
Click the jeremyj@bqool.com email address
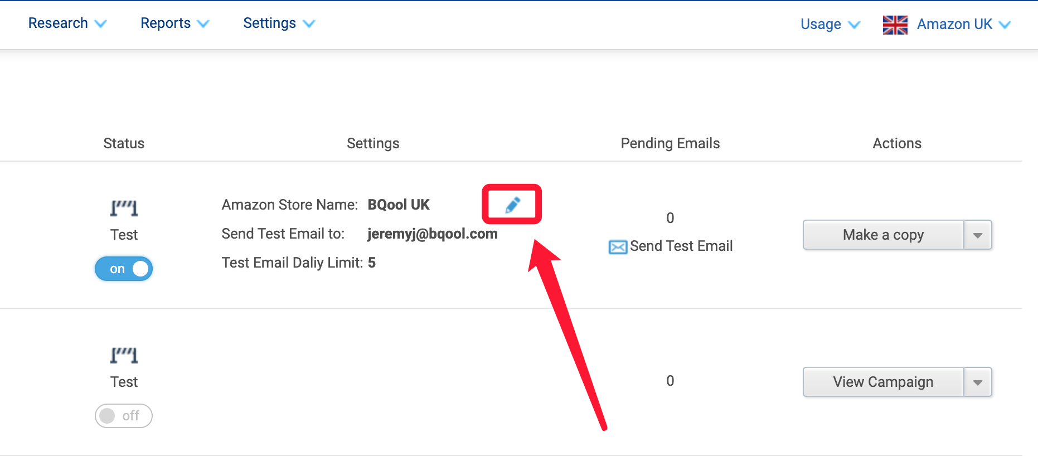click(x=433, y=234)
